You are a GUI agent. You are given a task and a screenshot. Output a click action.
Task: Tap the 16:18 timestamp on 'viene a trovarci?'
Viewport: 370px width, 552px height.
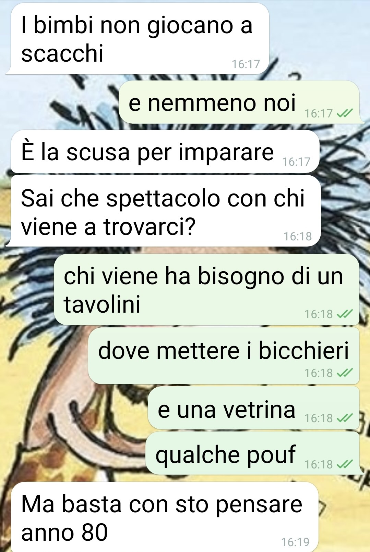[298, 236]
